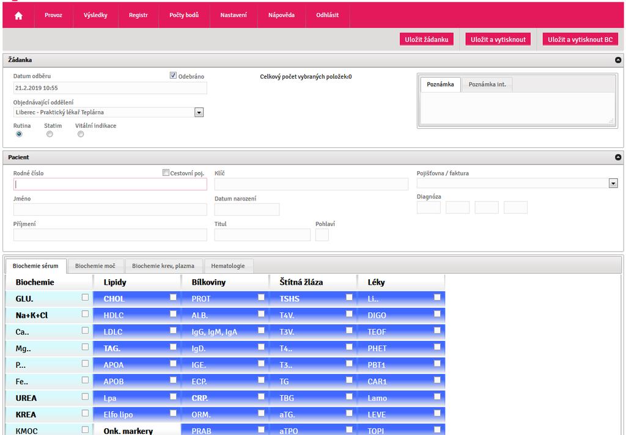Click the Příjmení input field
This screenshot has height=435, width=626.
pyautogui.click(x=110, y=235)
